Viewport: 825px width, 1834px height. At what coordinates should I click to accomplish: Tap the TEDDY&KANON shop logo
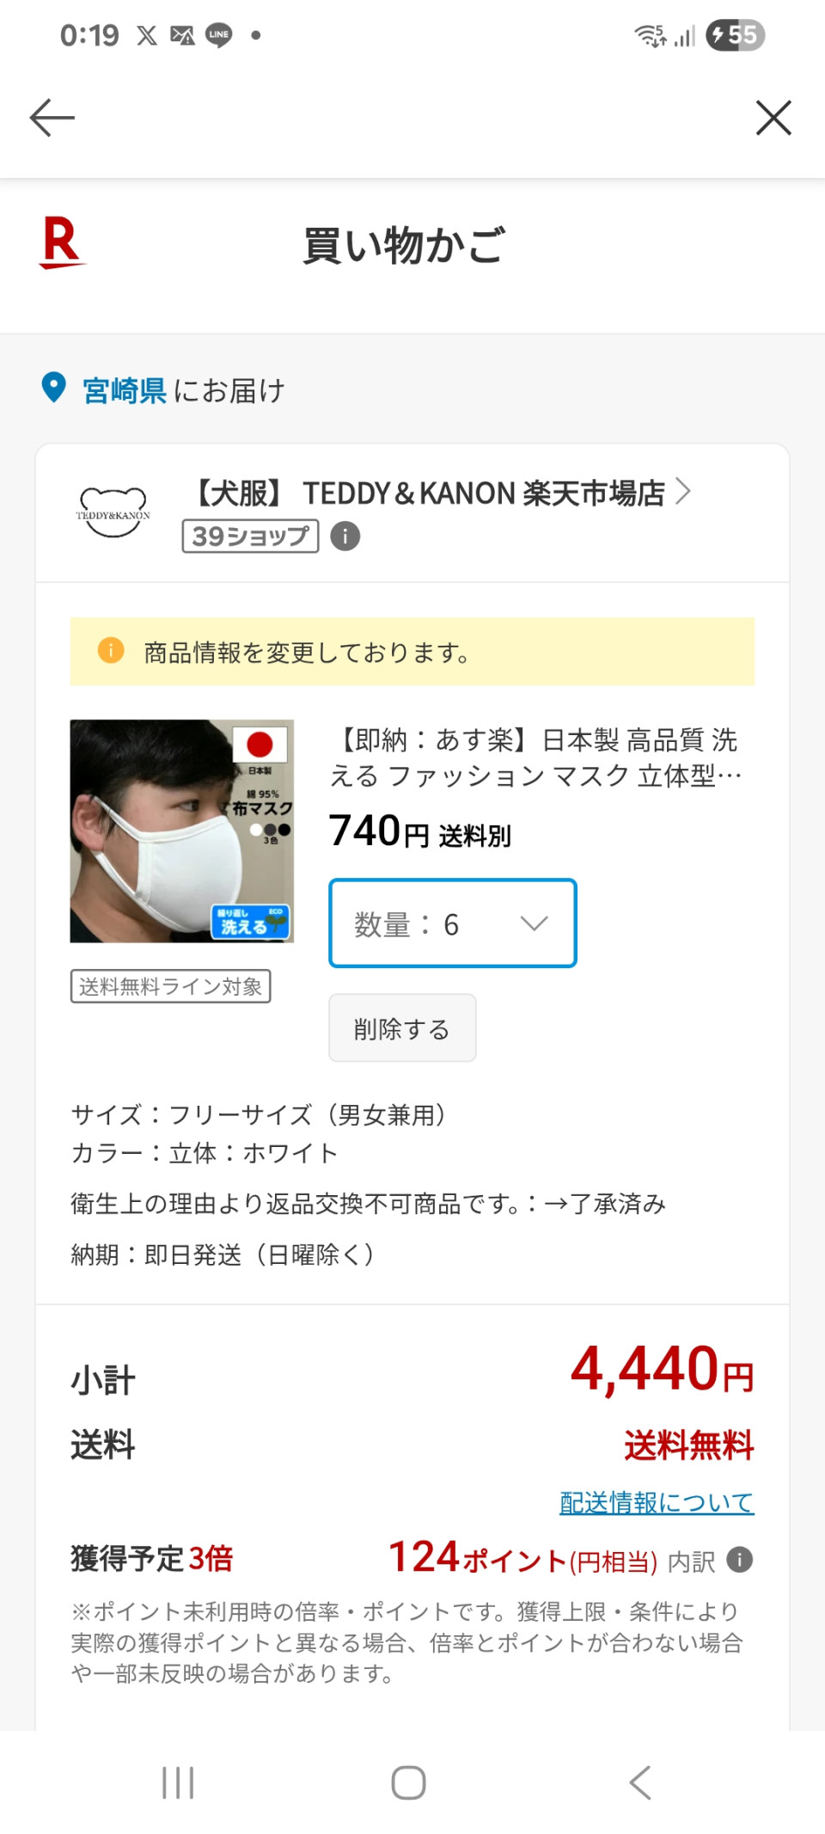113,512
